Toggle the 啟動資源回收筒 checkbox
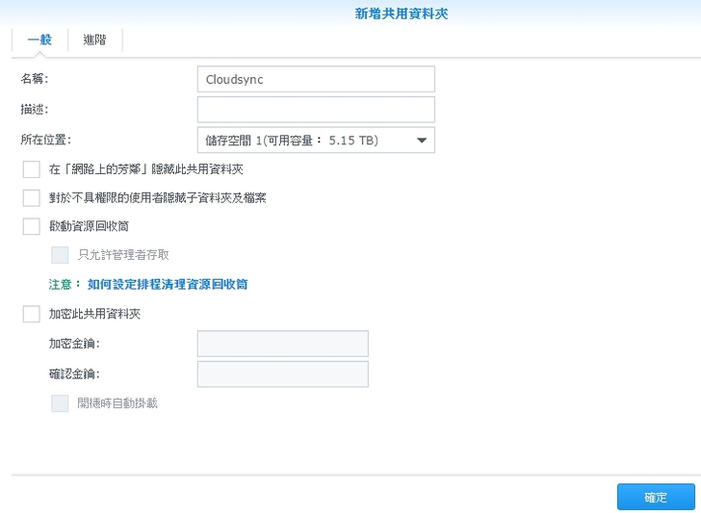 click(x=31, y=226)
